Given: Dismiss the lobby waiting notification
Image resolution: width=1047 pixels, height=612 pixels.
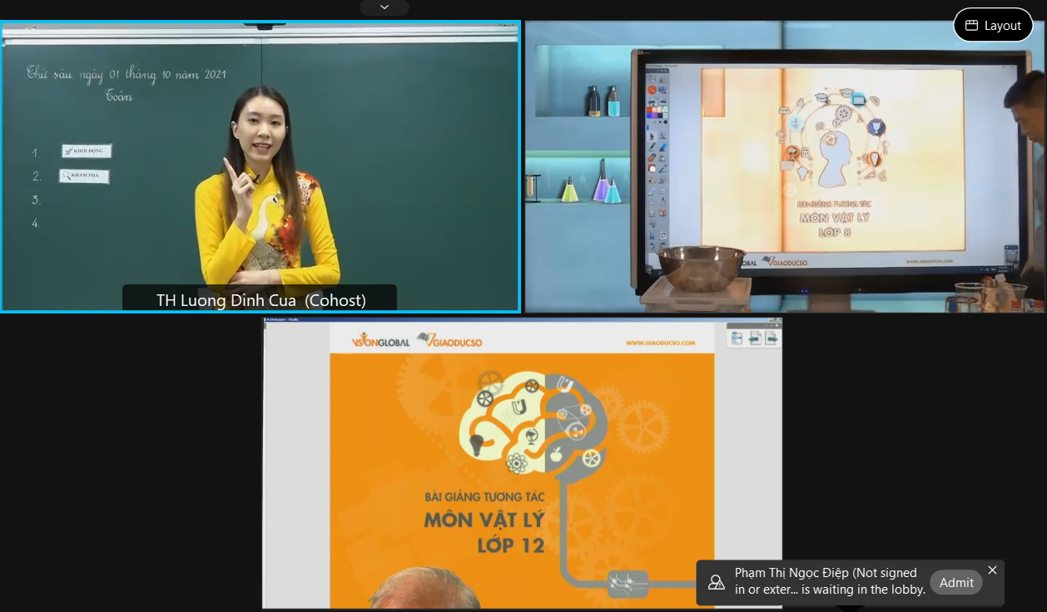Looking at the screenshot, I should [992, 570].
